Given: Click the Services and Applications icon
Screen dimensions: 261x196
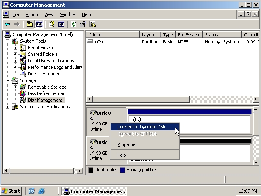Looking at the screenshot, I should click(x=15, y=107).
